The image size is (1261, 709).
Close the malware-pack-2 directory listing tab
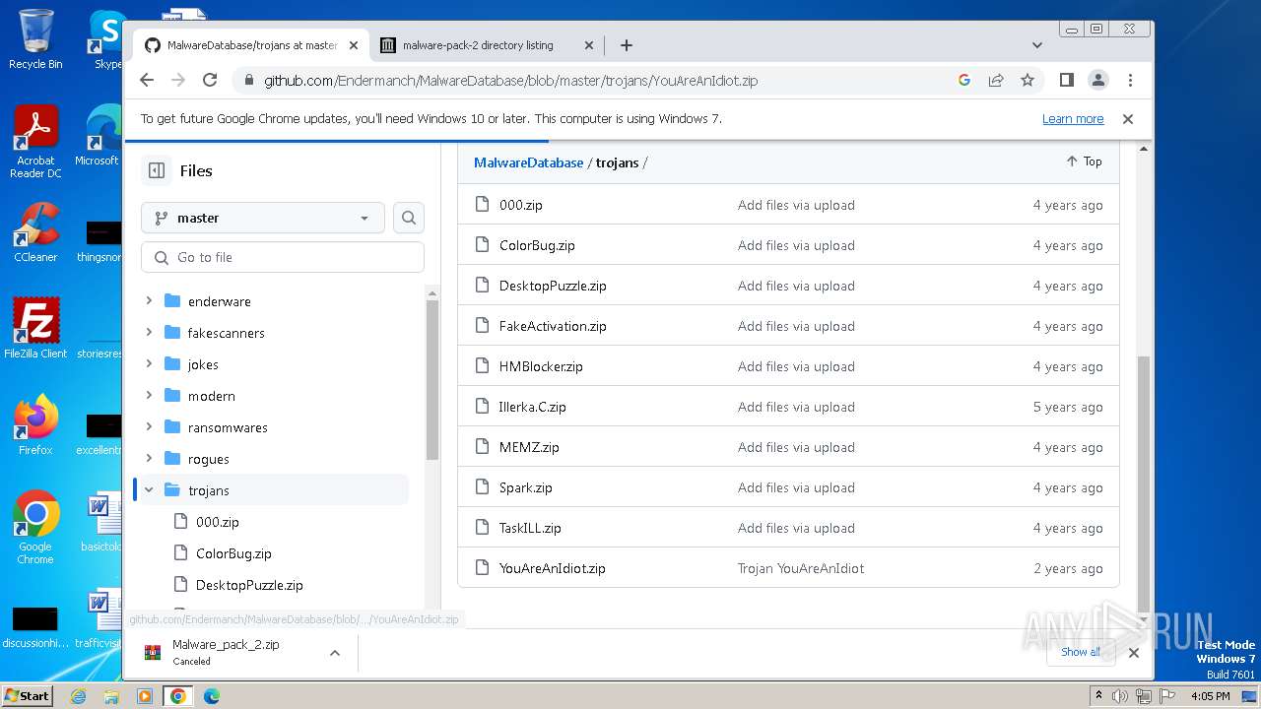pyautogui.click(x=589, y=45)
